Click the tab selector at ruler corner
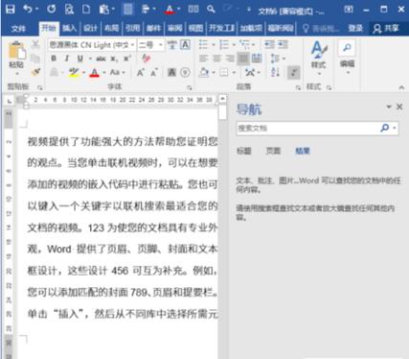Screen dimensions: 409x359 coord(10,101)
